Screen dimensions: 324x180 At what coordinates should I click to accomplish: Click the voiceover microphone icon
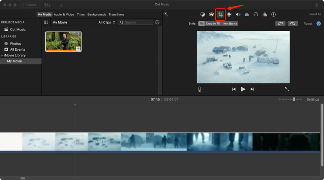pos(199,89)
